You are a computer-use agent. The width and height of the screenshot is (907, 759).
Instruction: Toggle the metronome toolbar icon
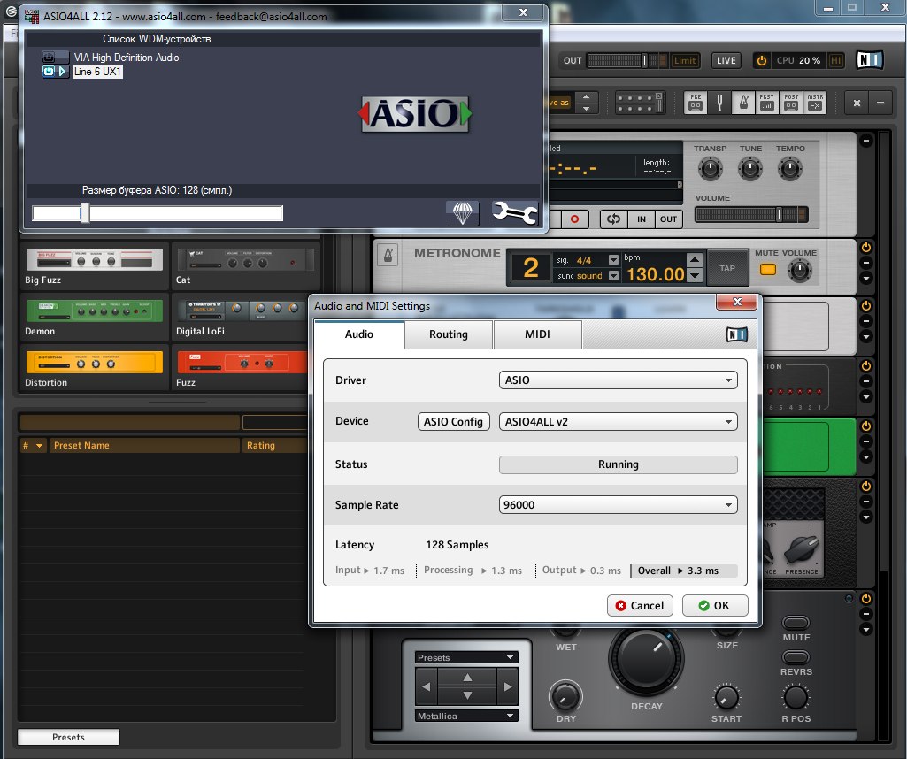click(744, 103)
